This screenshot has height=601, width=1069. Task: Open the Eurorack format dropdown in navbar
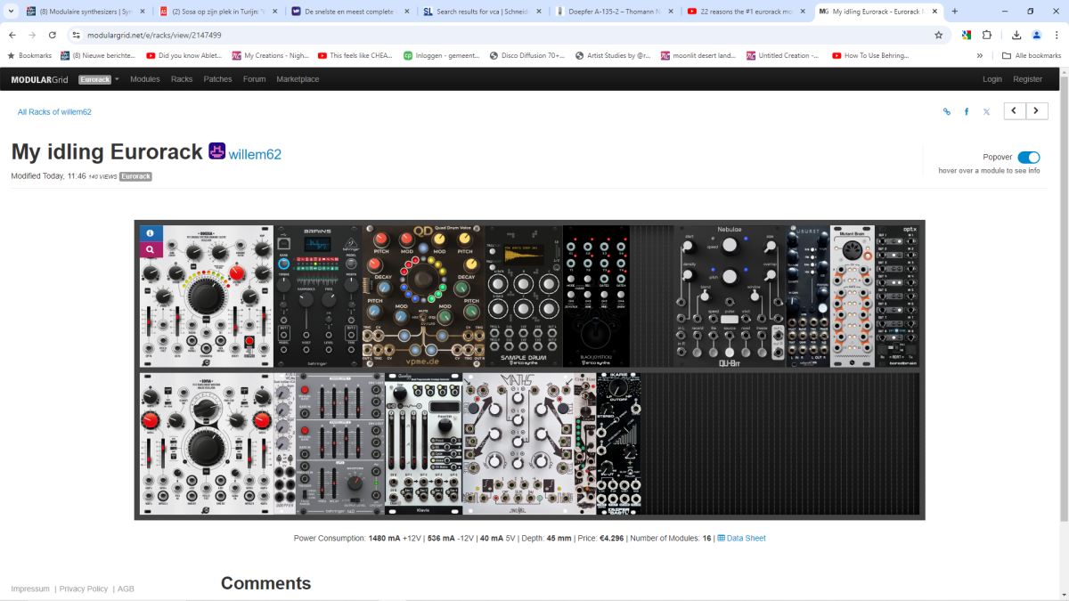pos(99,79)
